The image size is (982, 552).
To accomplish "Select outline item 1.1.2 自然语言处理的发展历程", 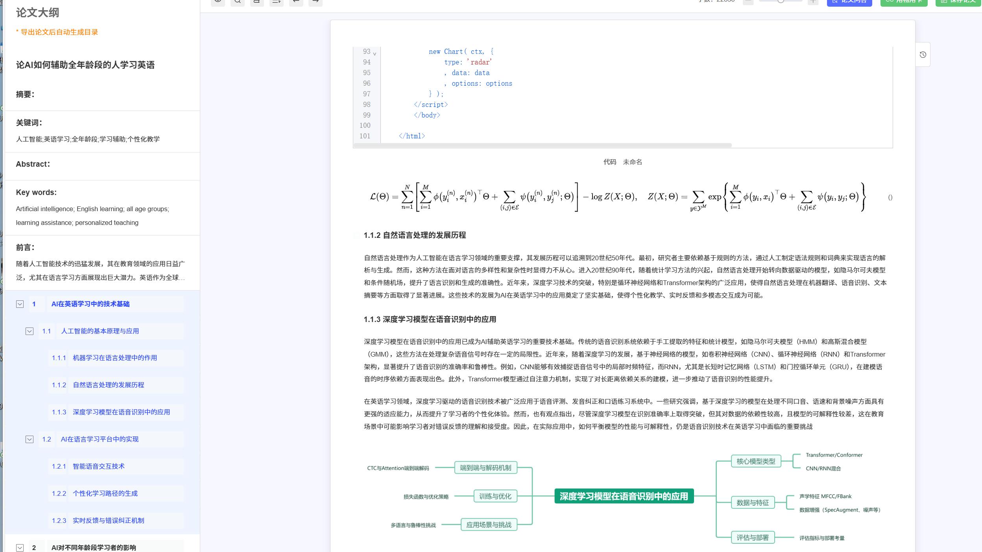I will [x=108, y=385].
